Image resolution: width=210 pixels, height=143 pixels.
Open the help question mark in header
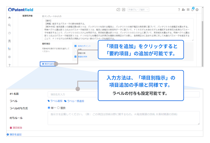point(179,10)
